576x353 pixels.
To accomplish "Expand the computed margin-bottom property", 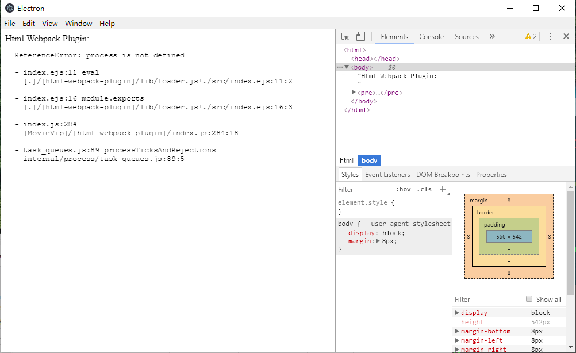I will click(x=457, y=331).
